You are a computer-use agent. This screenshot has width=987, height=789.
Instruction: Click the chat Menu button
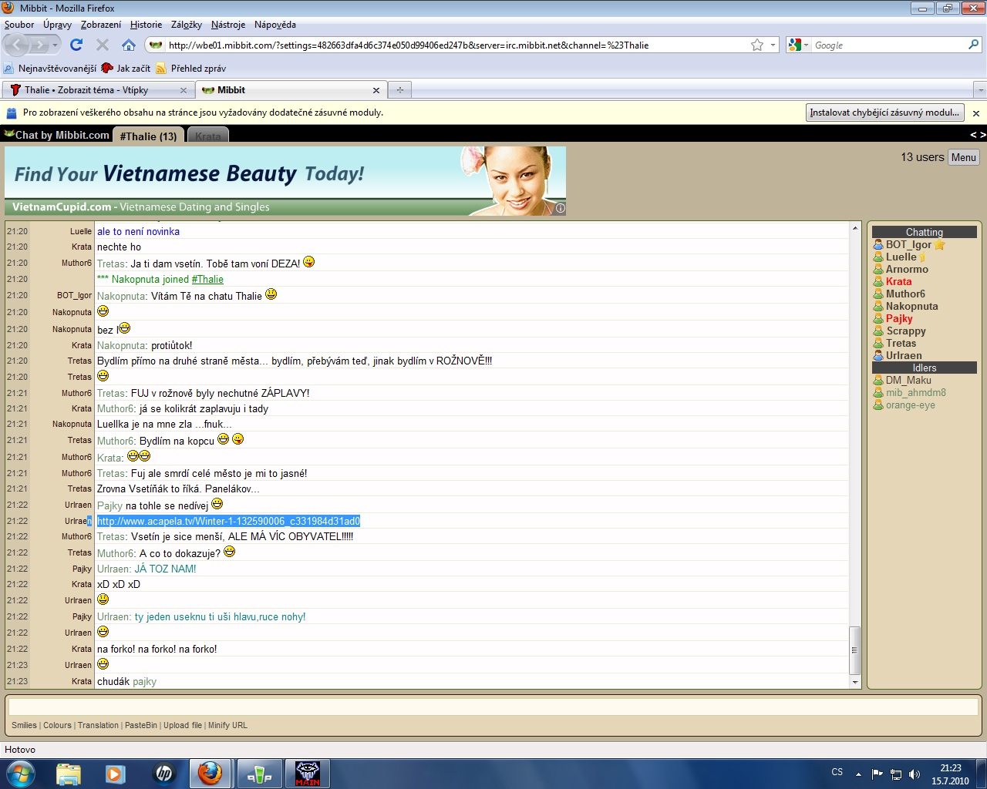[963, 157]
